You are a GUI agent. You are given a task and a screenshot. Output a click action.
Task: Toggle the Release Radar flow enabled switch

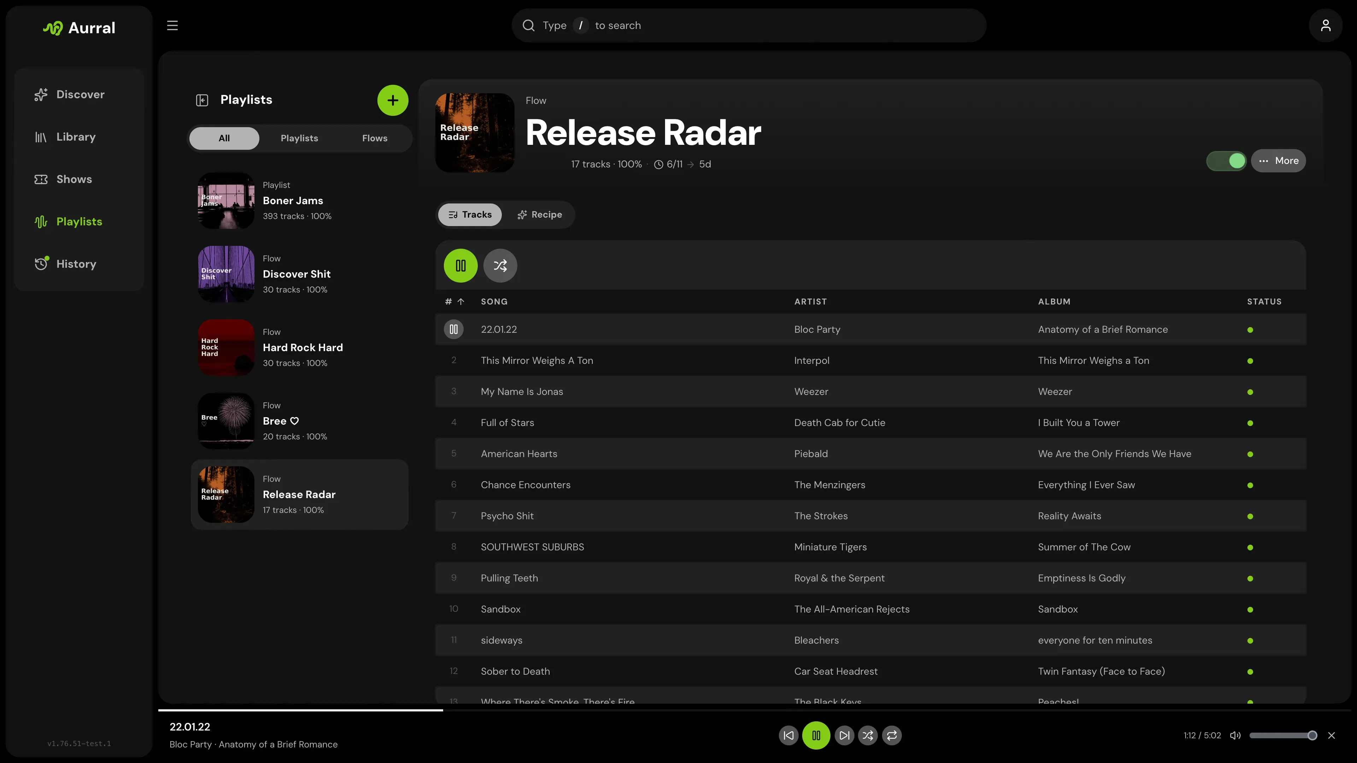1226,161
